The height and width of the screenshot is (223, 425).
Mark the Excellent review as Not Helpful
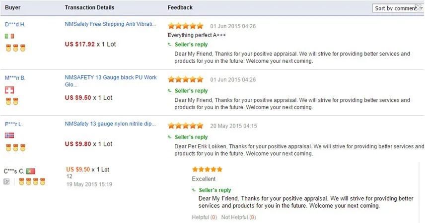pyautogui.click(x=238, y=218)
